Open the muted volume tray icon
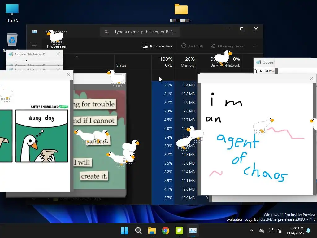 click(x=280, y=231)
